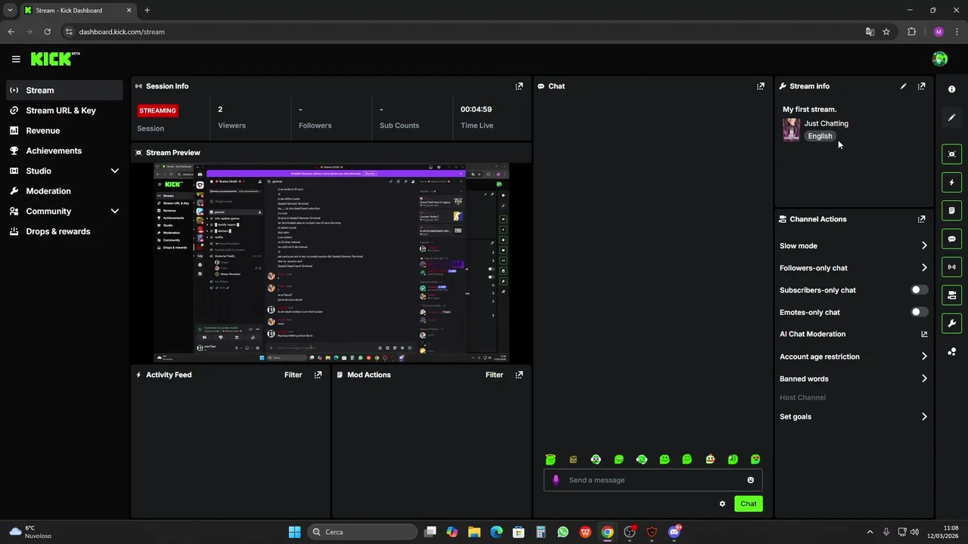The height and width of the screenshot is (544, 968).
Task: Click the Cerca taskbar search box
Action: click(361, 532)
